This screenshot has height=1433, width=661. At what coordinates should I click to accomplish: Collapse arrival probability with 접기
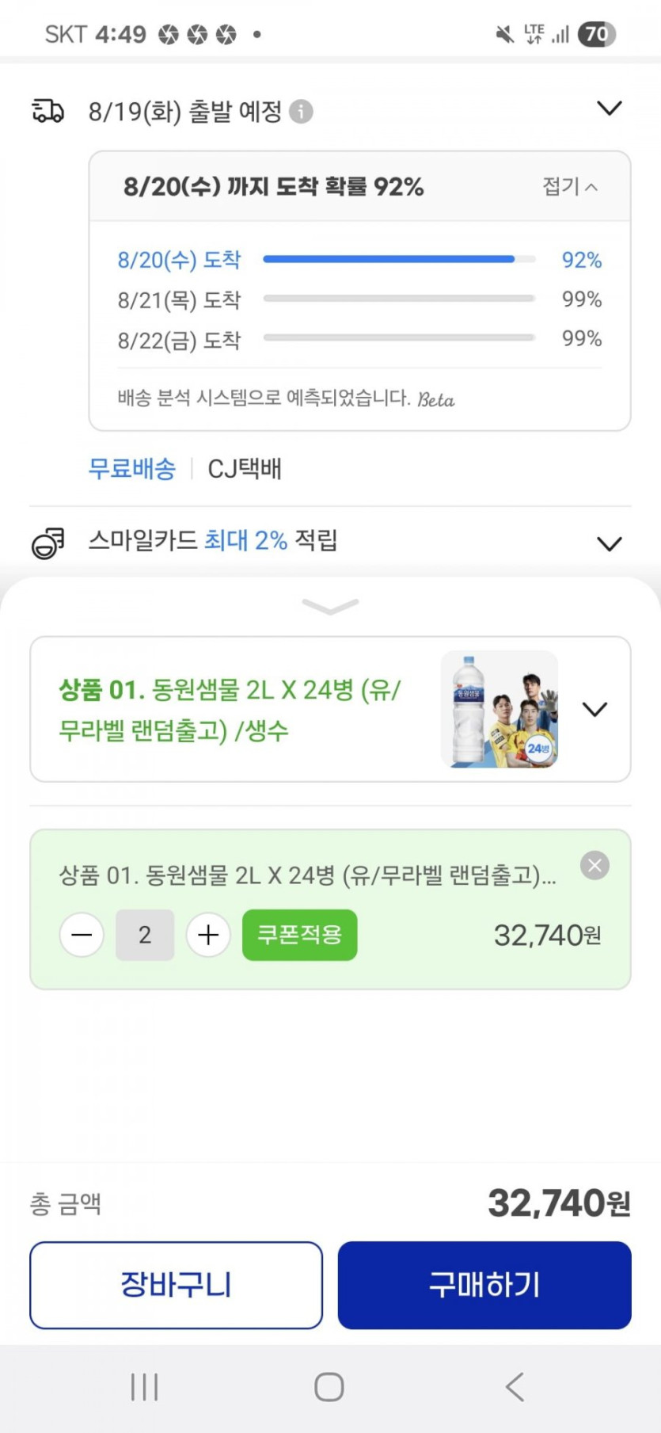(569, 186)
